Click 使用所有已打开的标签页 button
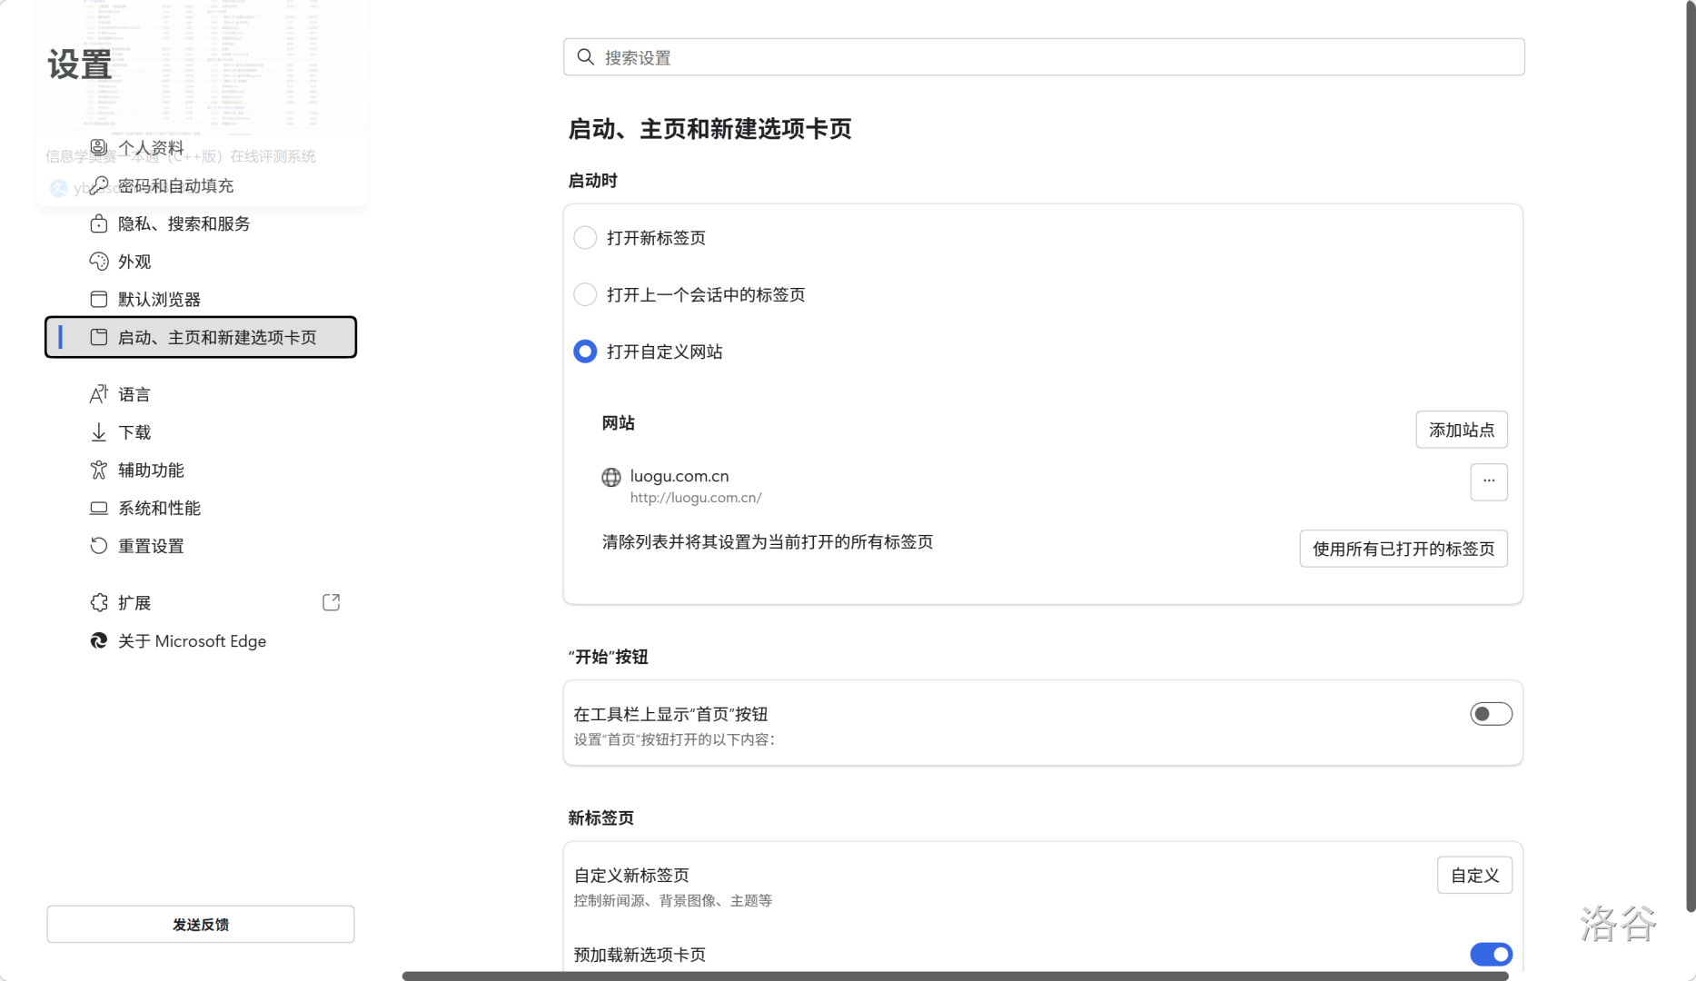The height and width of the screenshot is (981, 1696). coord(1403,549)
